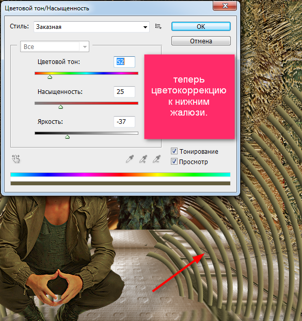302x321 pixels.
Task: Select the eyedropper sample tool
Action: coord(130,159)
